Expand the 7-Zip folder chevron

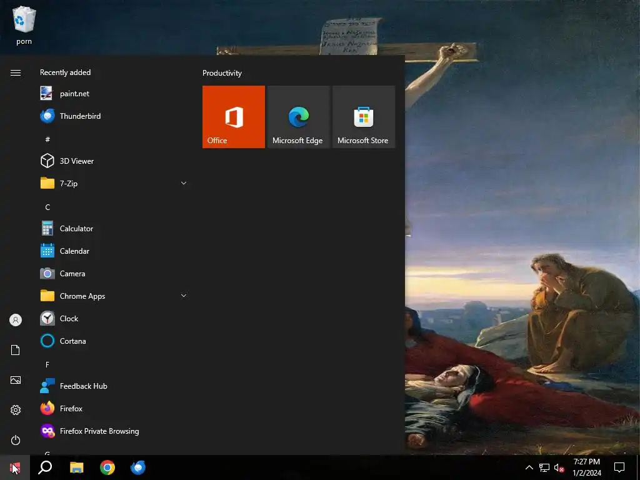click(184, 183)
